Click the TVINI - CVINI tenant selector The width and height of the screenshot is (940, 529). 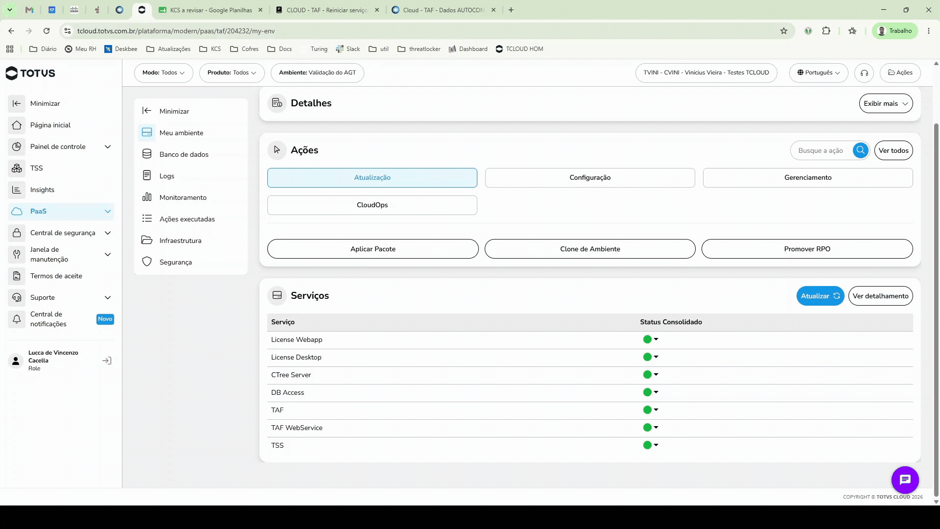coord(706,73)
